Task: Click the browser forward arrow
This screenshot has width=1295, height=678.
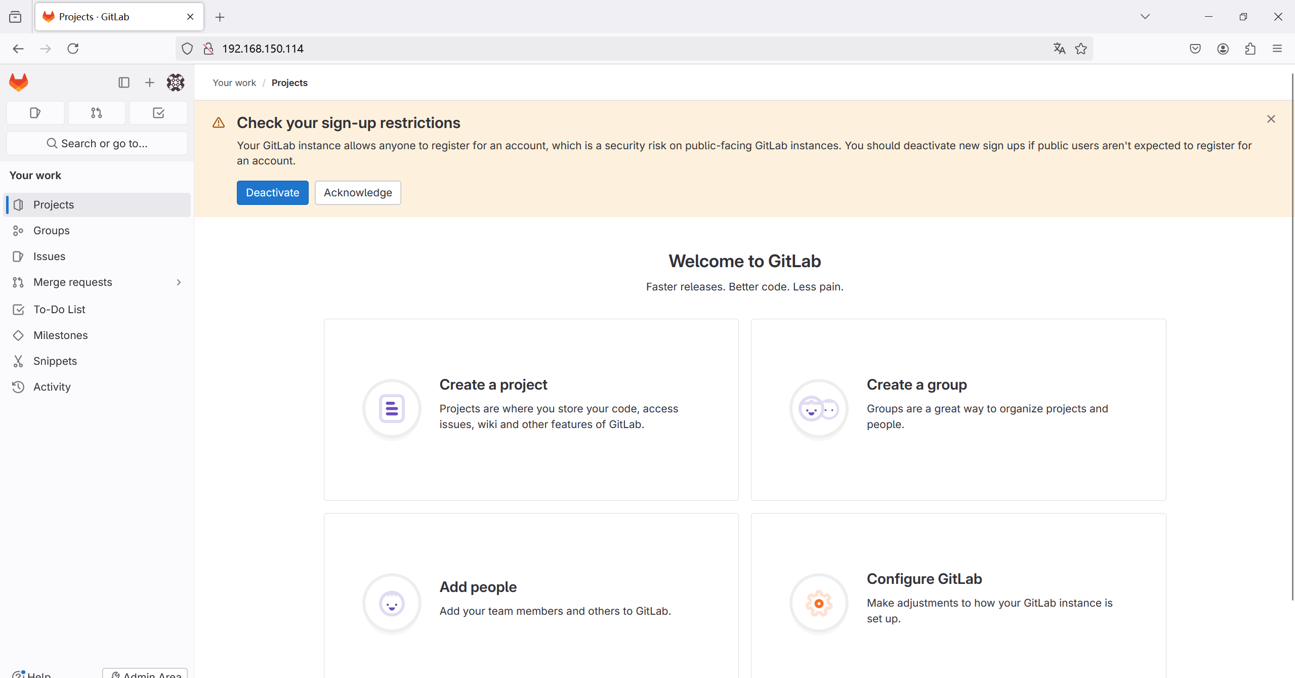Action: (46, 49)
